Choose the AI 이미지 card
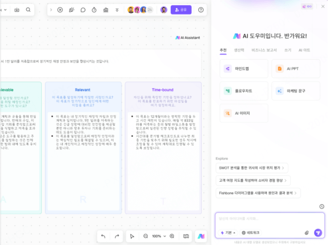The width and height of the screenshot is (328, 245). coord(244,113)
